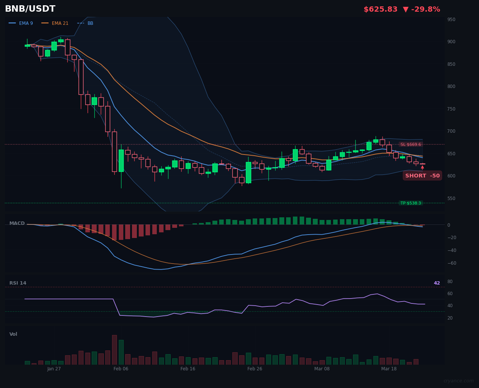This screenshot has height=388, width=479.
Task: Expand the MACD indicator section
Action: point(17,223)
